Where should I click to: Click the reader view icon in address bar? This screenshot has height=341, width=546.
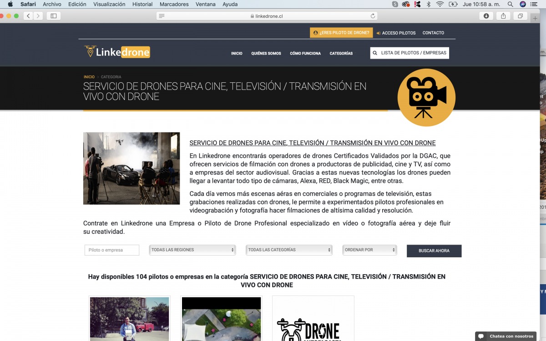162,16
